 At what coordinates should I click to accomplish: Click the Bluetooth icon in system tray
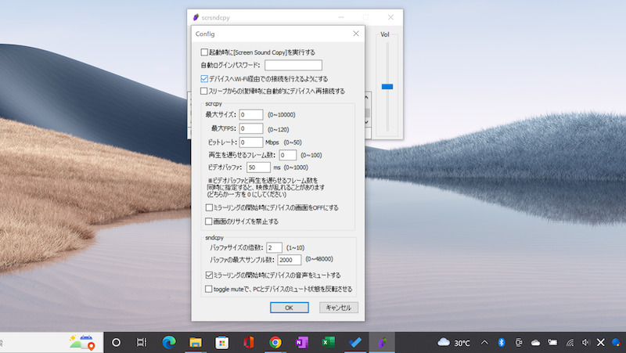(501, 343)
